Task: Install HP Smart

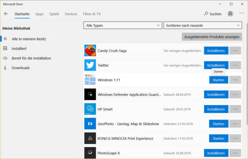Action: pos(216,109)
